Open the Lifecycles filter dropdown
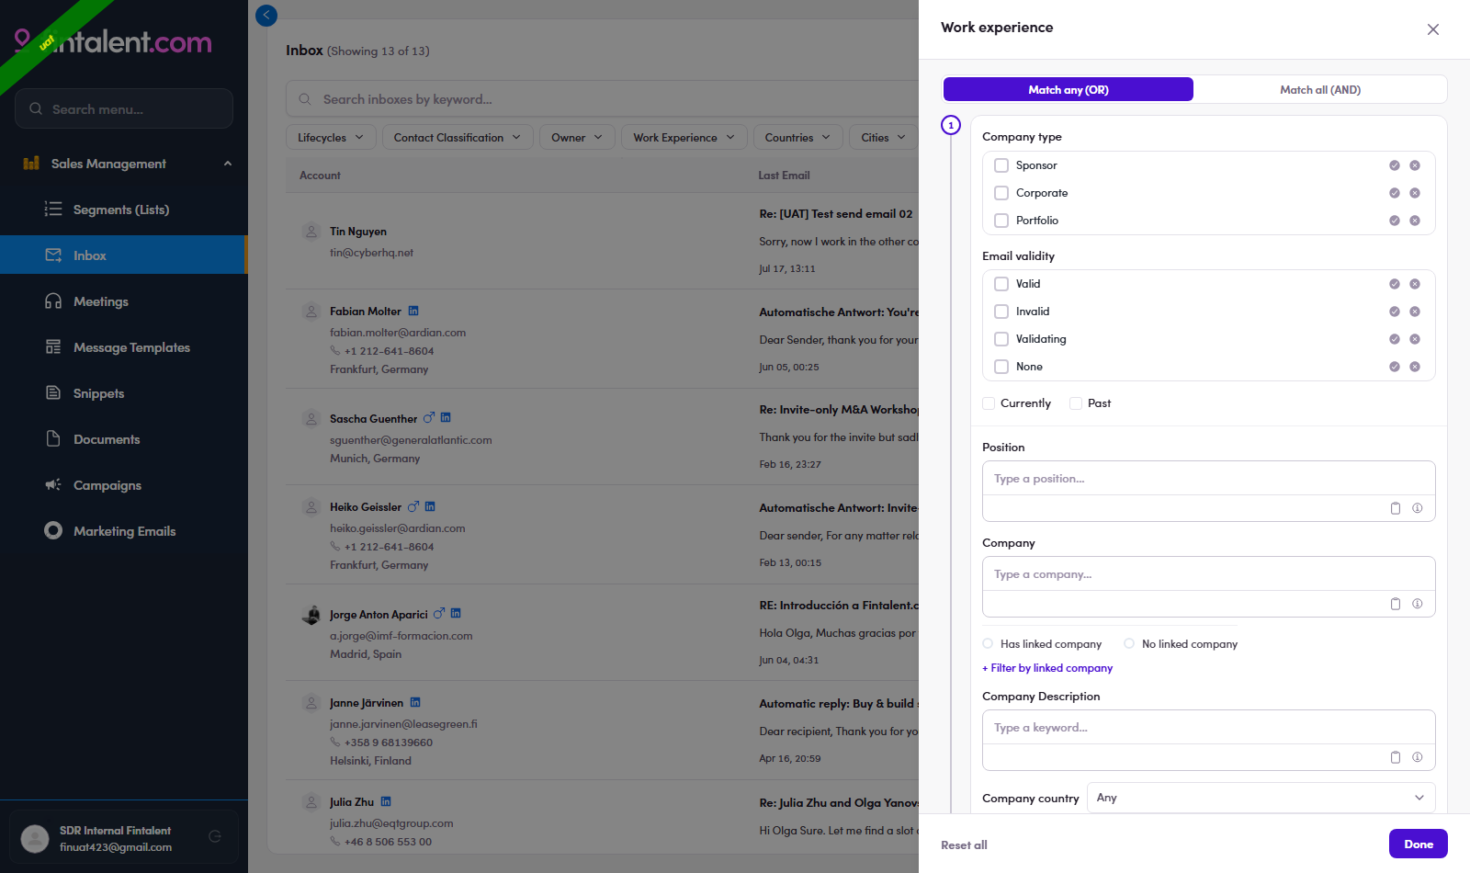The image size is (1470, 873). pos(331,138)
